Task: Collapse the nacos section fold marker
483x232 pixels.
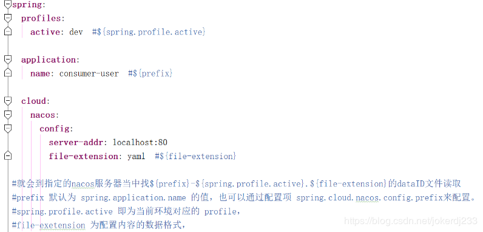Action: tap(8, 115)
